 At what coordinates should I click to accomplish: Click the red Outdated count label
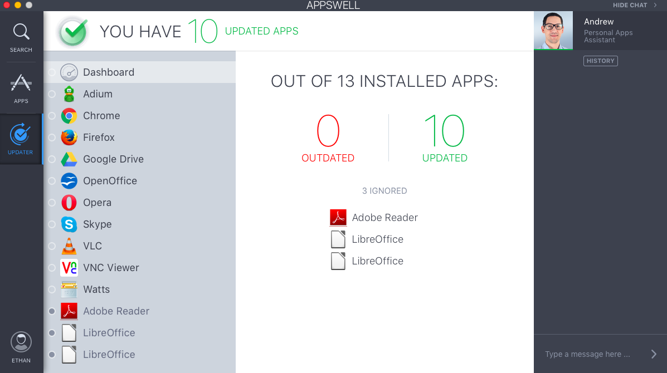click(328, 158)
